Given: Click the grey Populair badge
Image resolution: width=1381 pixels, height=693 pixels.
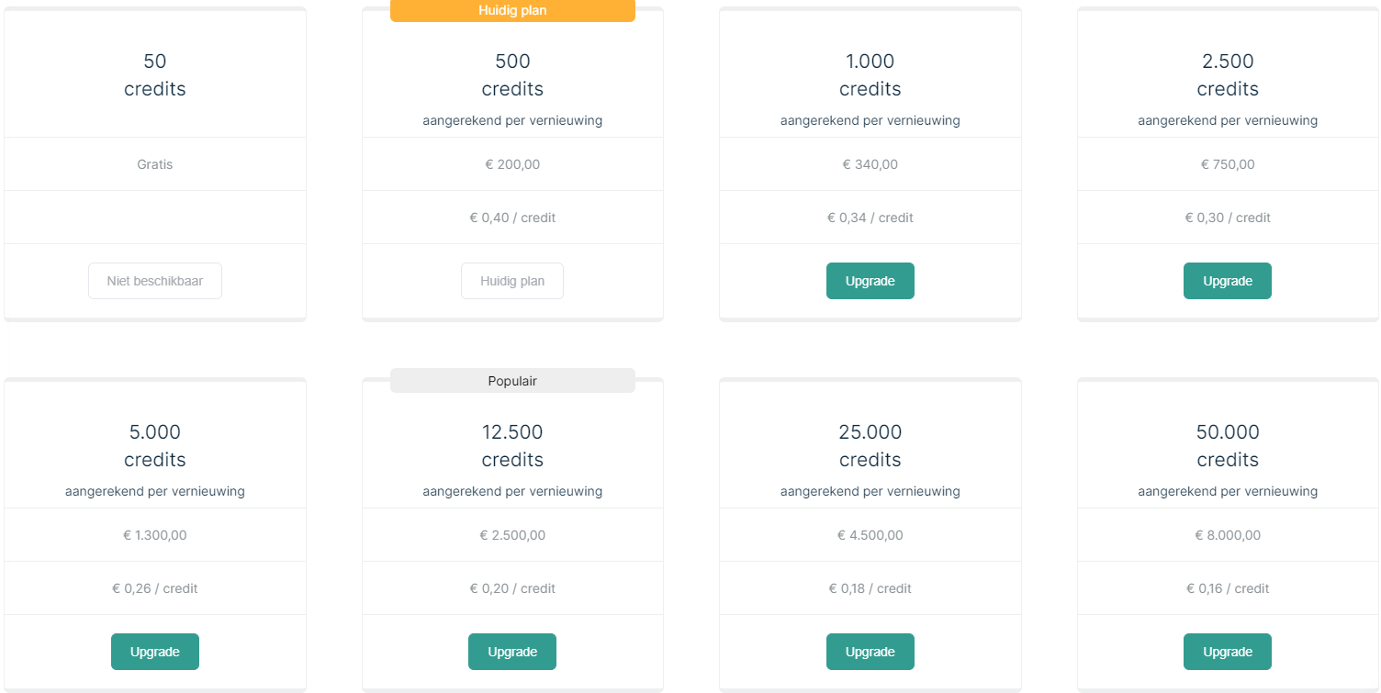Looking at the screenshot, I should (511, 381).
